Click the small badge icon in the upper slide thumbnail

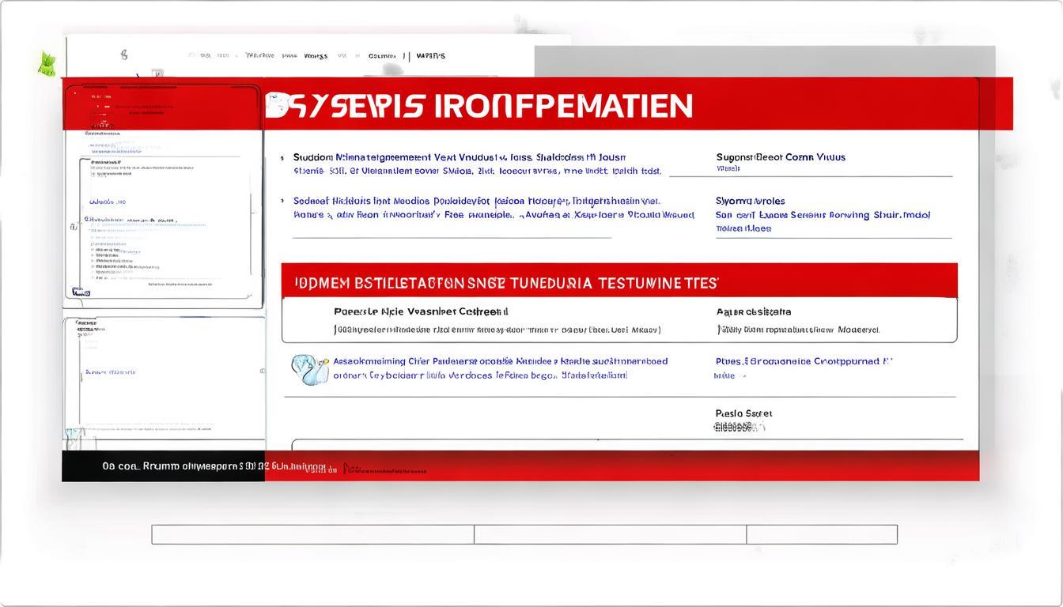(81, 292)
